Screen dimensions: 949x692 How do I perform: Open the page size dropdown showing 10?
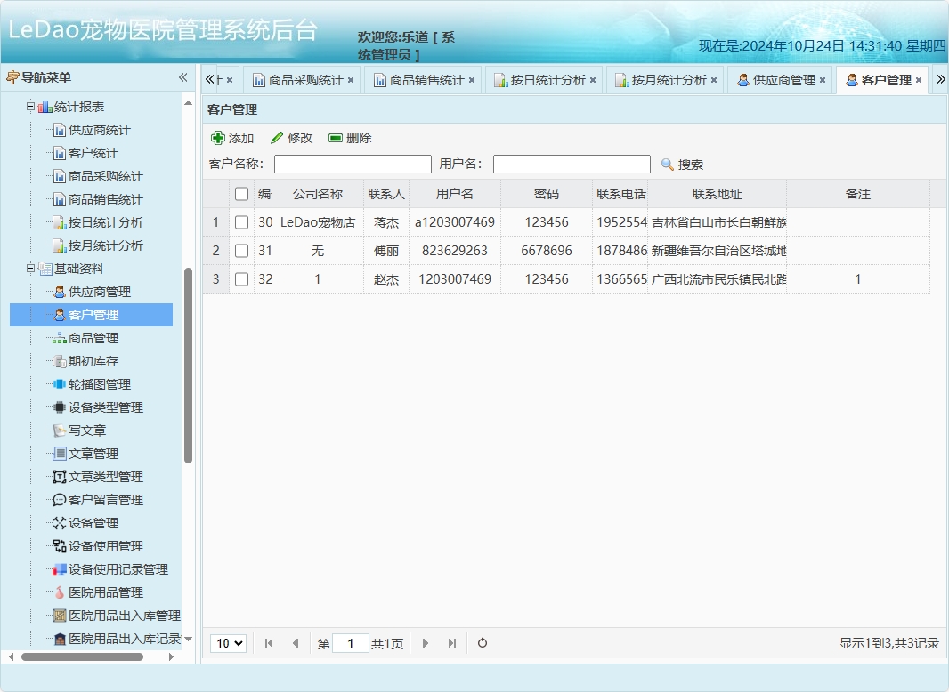point(228,642)
